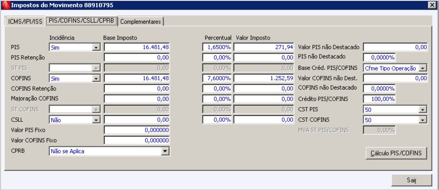Click the COFINS Retenção Valor Imposto field

[x=264, y=89]
